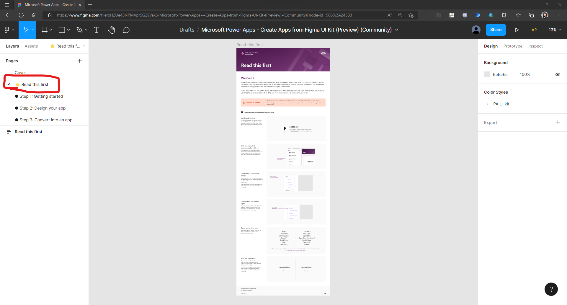Click the browser address bar URL
This screenshot has height=305, width=567.
[204, 15]
